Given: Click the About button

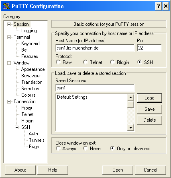Looking at the screenshot, I should (x=20, y=170).
